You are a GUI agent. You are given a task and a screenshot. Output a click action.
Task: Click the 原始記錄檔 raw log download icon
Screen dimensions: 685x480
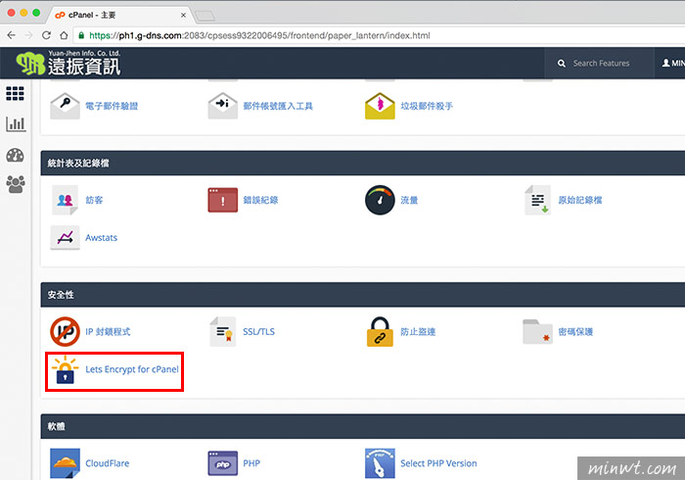pyautogui.click(x=538, y=200)
